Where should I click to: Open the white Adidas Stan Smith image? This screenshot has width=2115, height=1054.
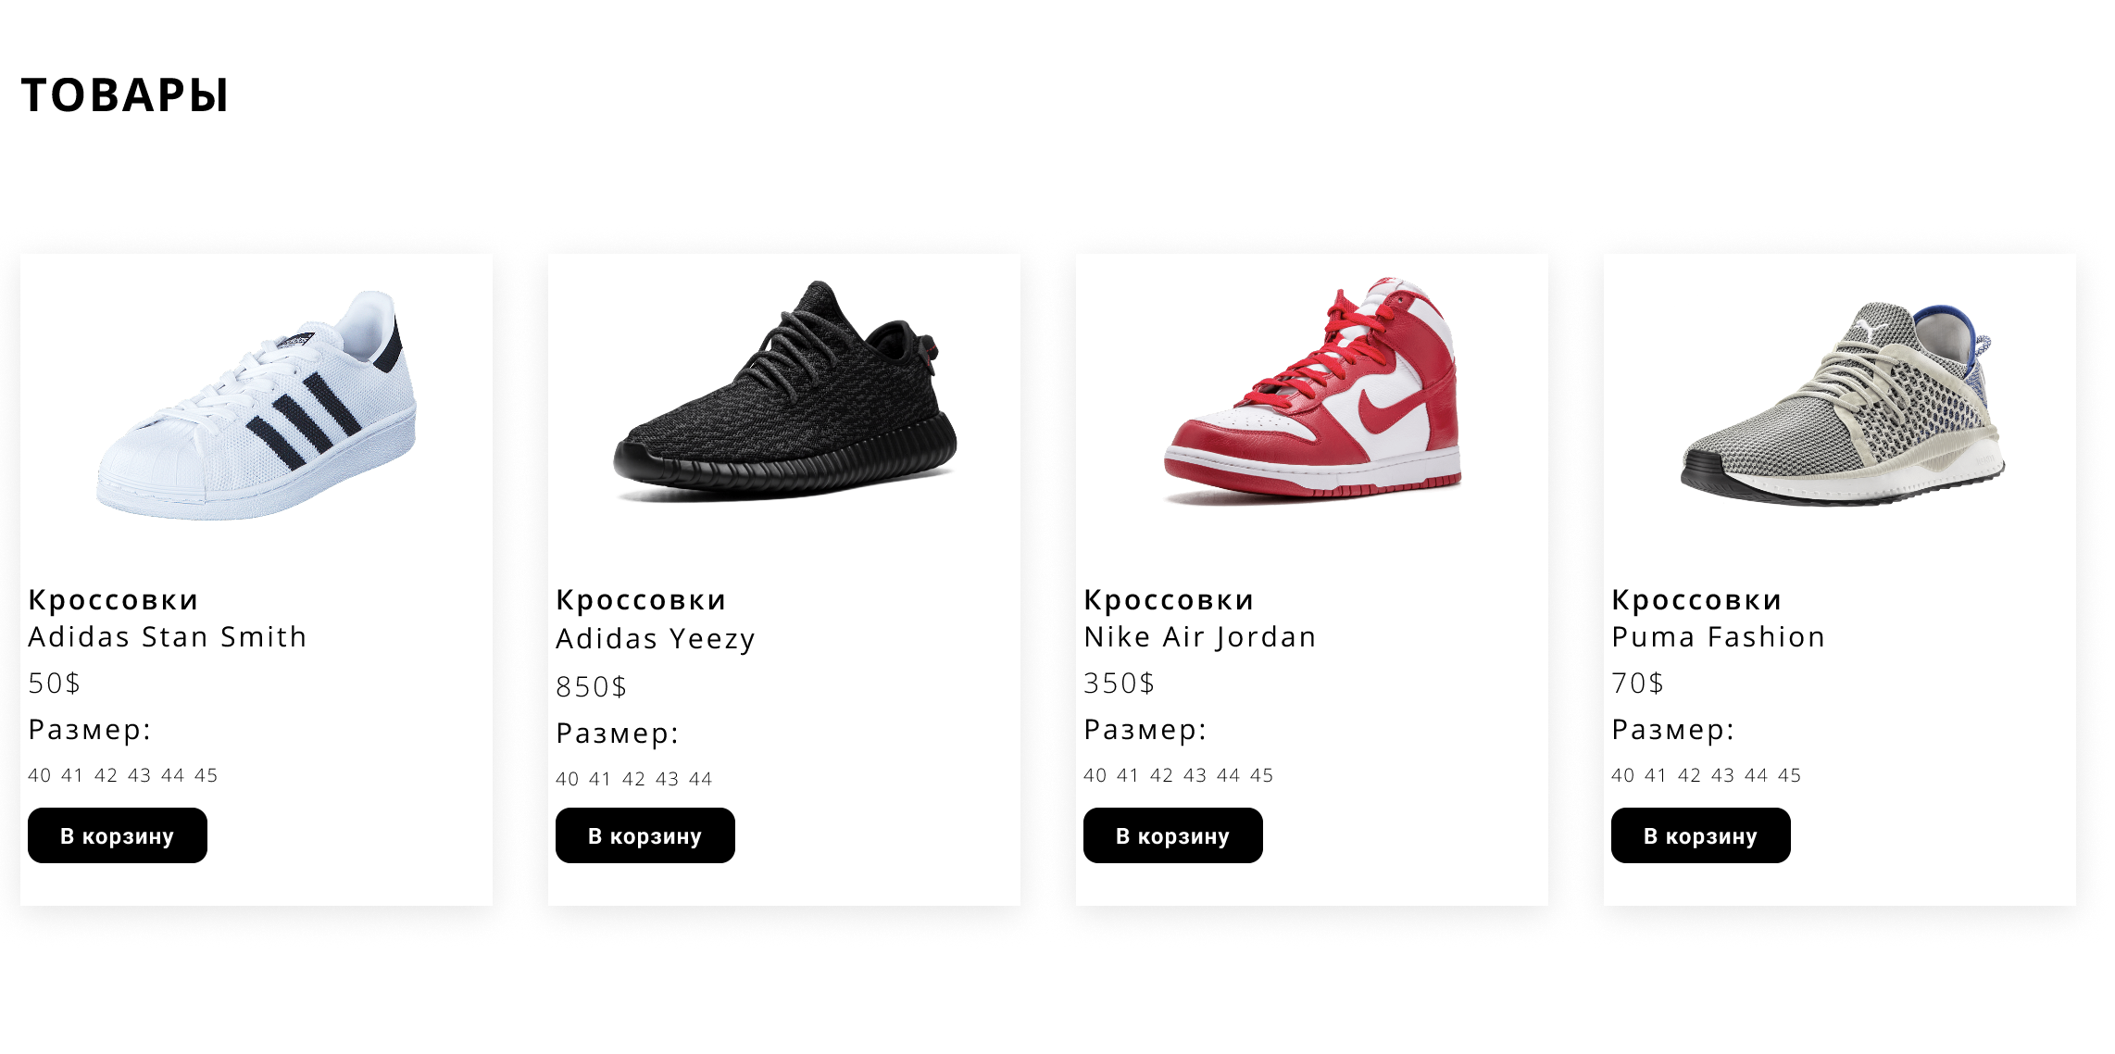(257, 406)
